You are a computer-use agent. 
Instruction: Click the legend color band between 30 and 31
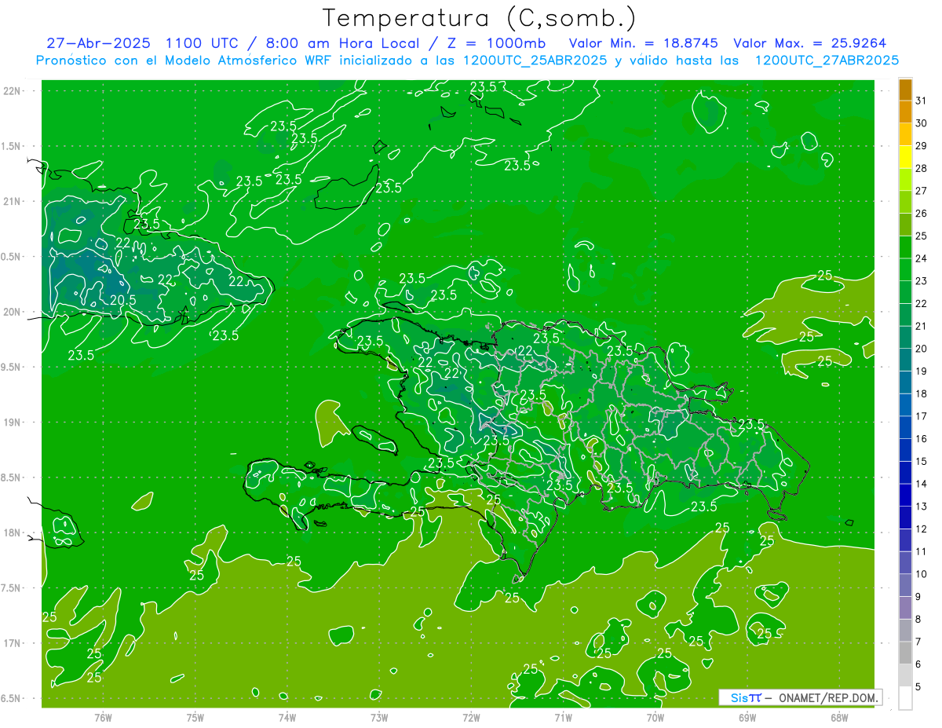click(905, 112)
